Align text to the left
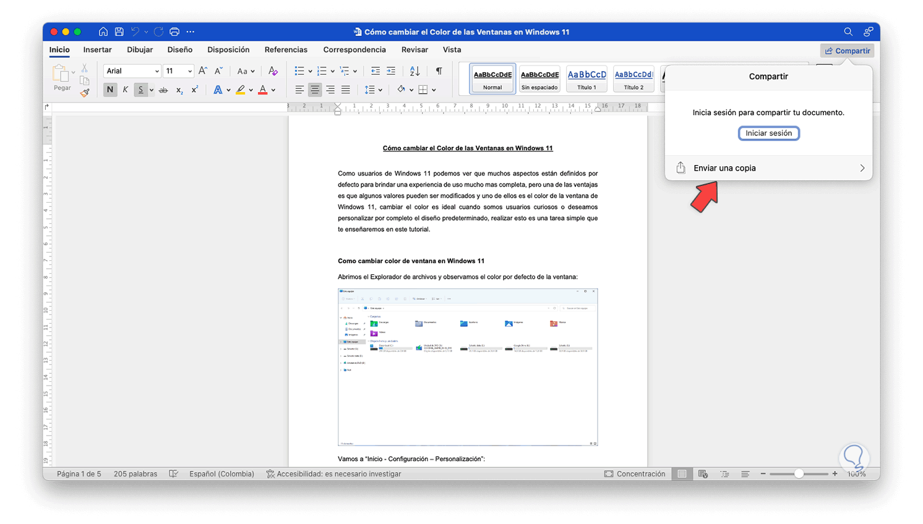The height and width of the screenshot is (524, 923). click(x=299, y=90)
